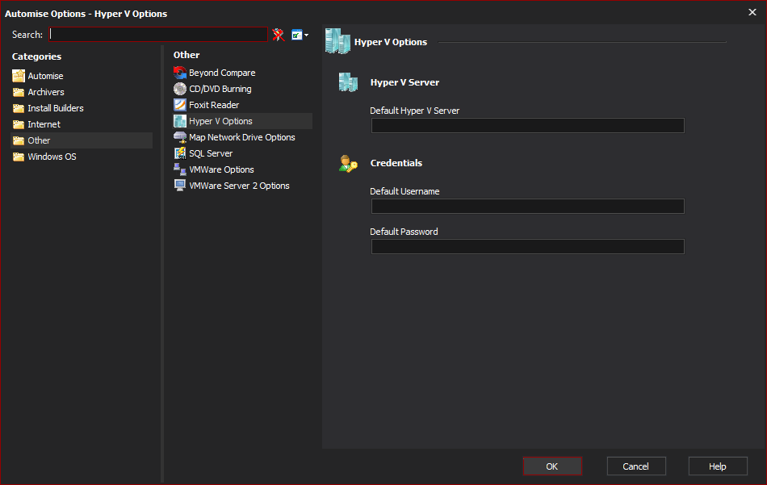The image size is (767, 485).
Task: Open the search options dropdown arrow
Action: point(306,36)
